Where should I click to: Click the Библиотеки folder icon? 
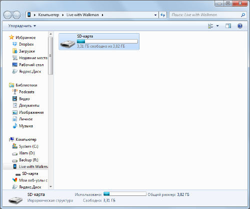pyautogui.click(x=11, y=85)
